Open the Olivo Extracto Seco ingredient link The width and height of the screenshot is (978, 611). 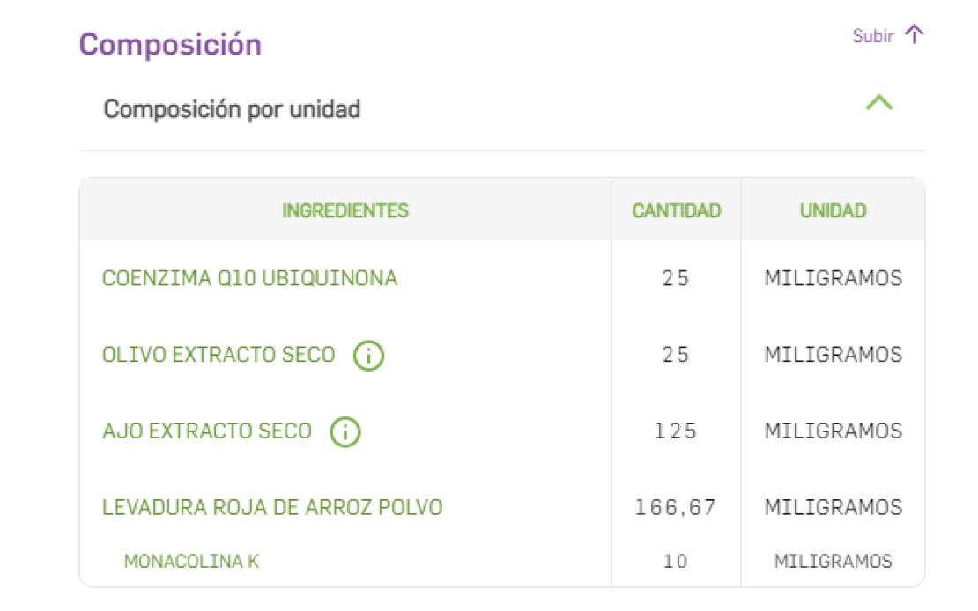point(219,355)
